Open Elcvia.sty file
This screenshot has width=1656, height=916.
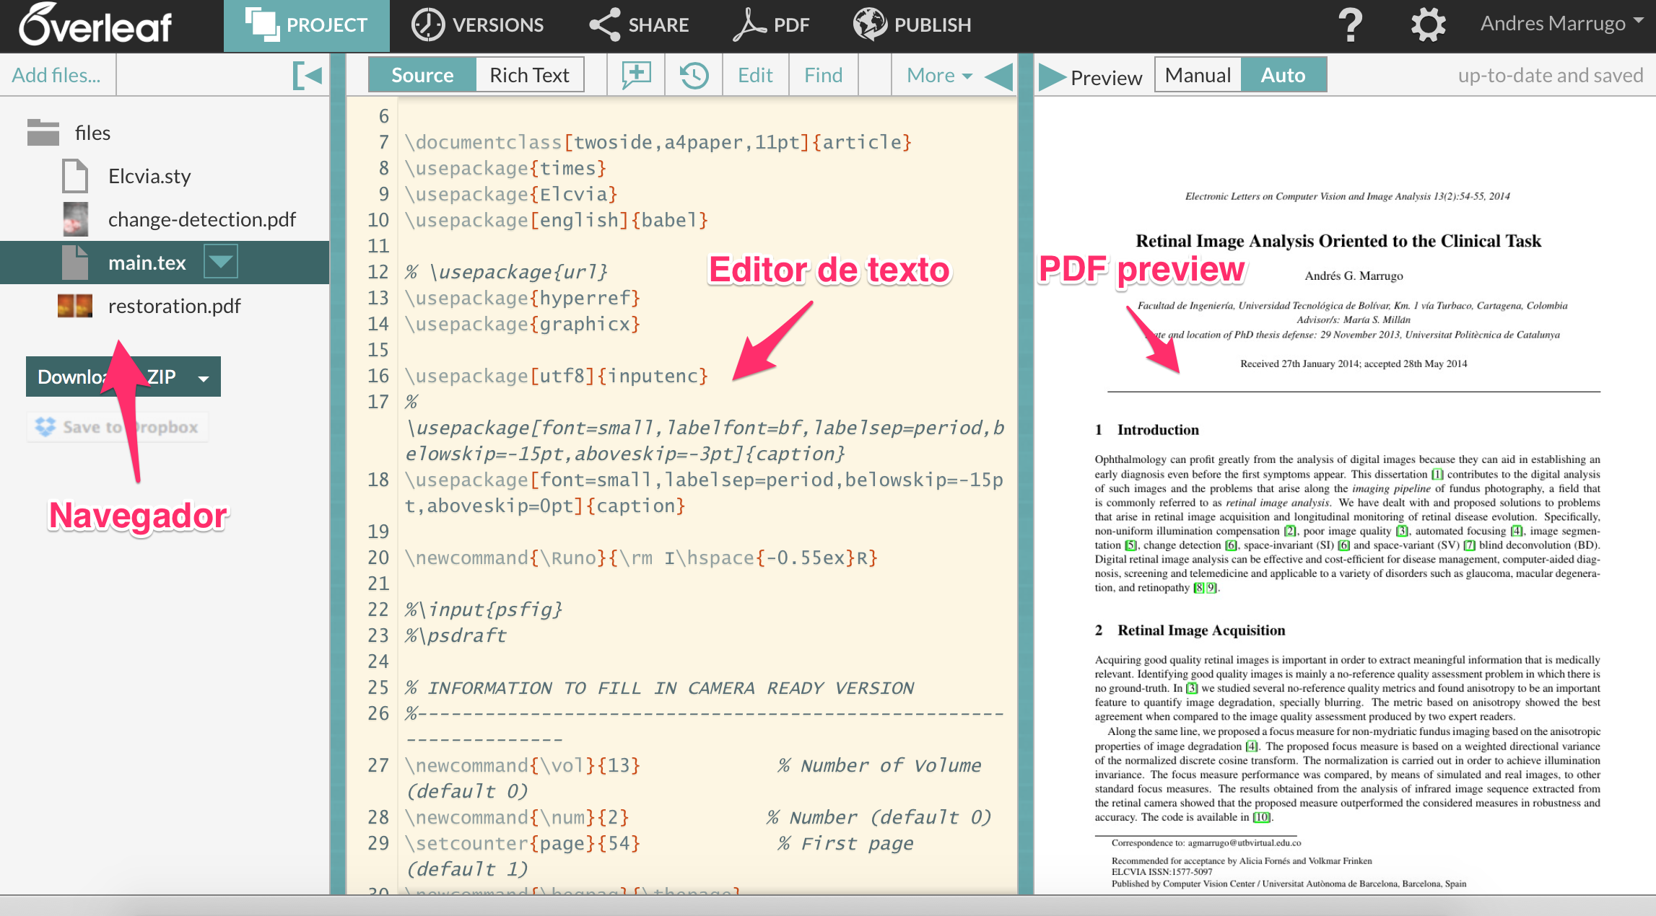pos(149,176)
